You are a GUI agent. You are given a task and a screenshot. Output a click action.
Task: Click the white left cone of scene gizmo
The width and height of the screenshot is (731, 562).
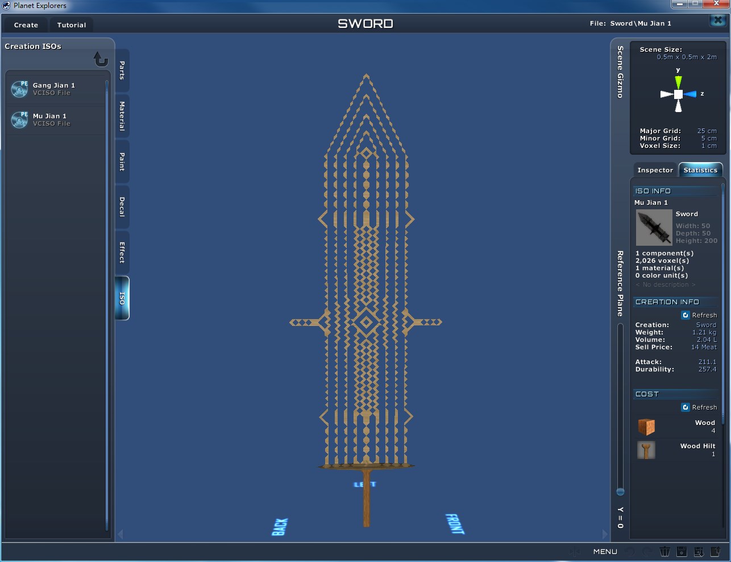(x=667, y=94)
